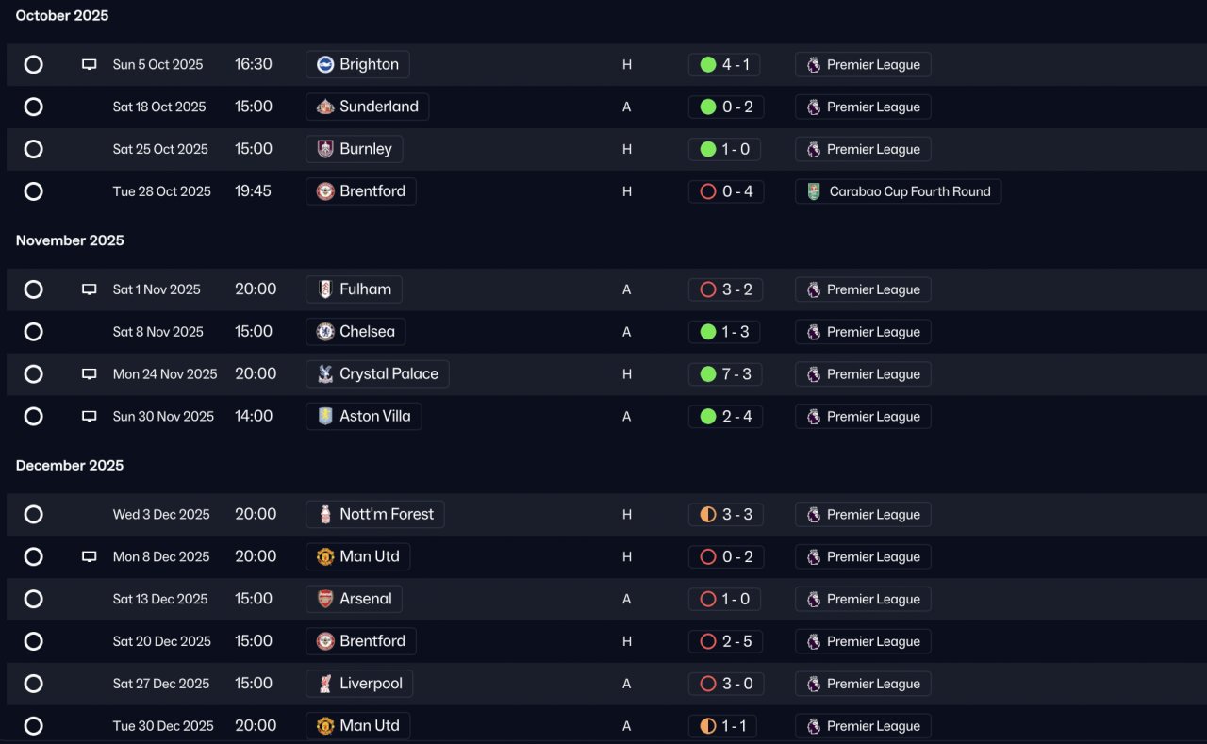Click the Liverpool crest icon

tap(325, 684)
